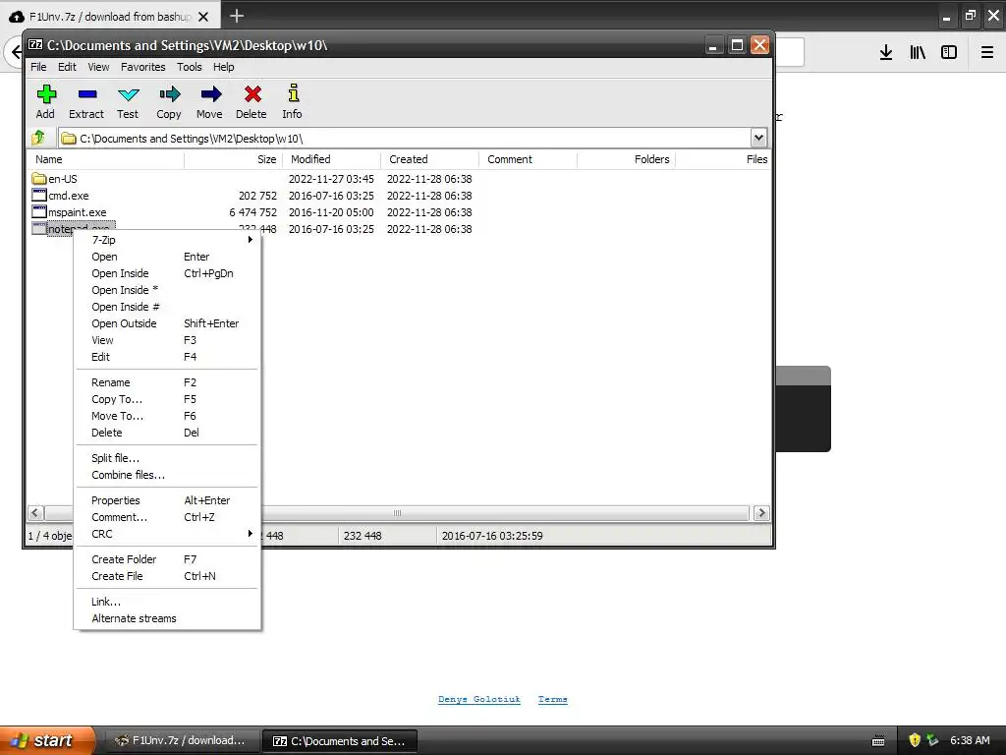Image resolution: width=1006 pixels, height=755 pixels.
Task: Choose Open Outside in context menu
Action: (167, 322)
